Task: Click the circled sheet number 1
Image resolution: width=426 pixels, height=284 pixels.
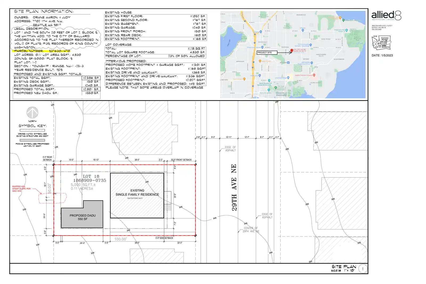Action: point(363,269)
